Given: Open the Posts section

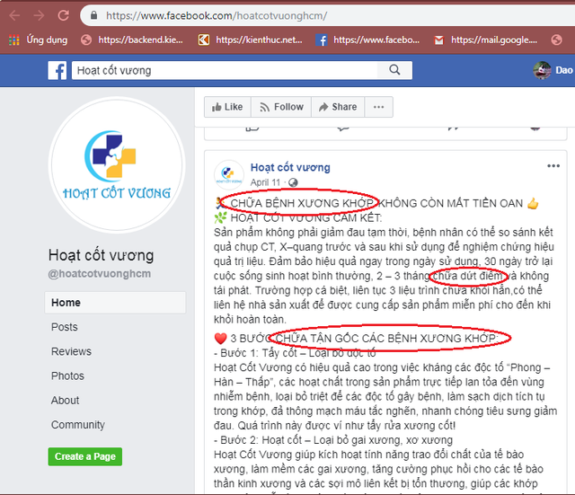Looking at the screenshot, I should pos(65,327).
